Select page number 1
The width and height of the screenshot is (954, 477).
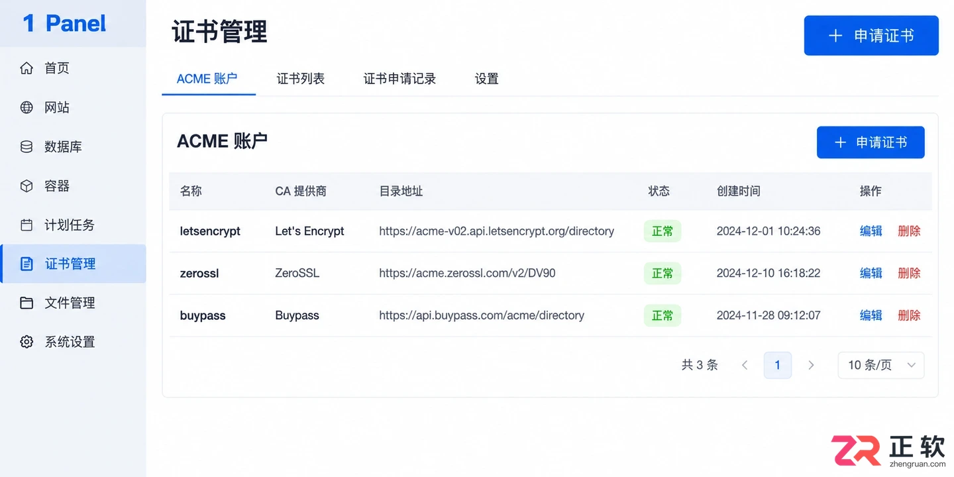pos(778,365)
